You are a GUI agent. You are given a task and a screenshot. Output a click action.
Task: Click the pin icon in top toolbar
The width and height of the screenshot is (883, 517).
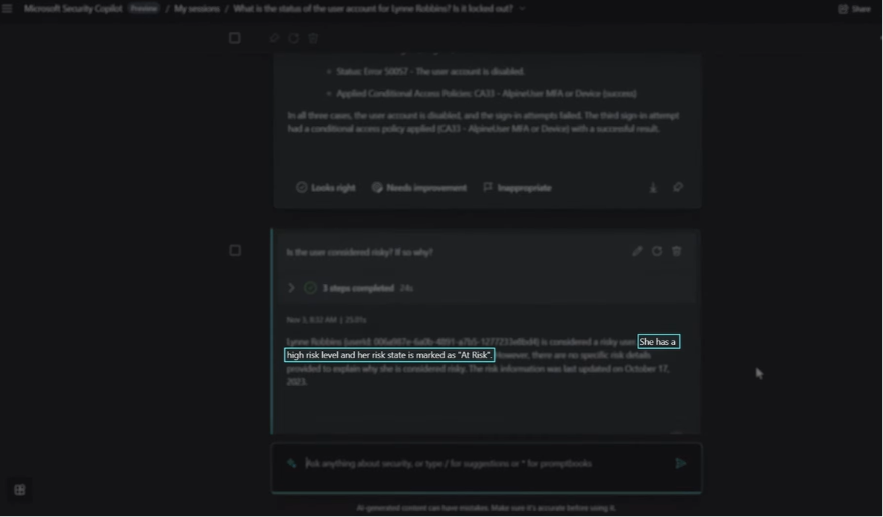coord(274,38)
